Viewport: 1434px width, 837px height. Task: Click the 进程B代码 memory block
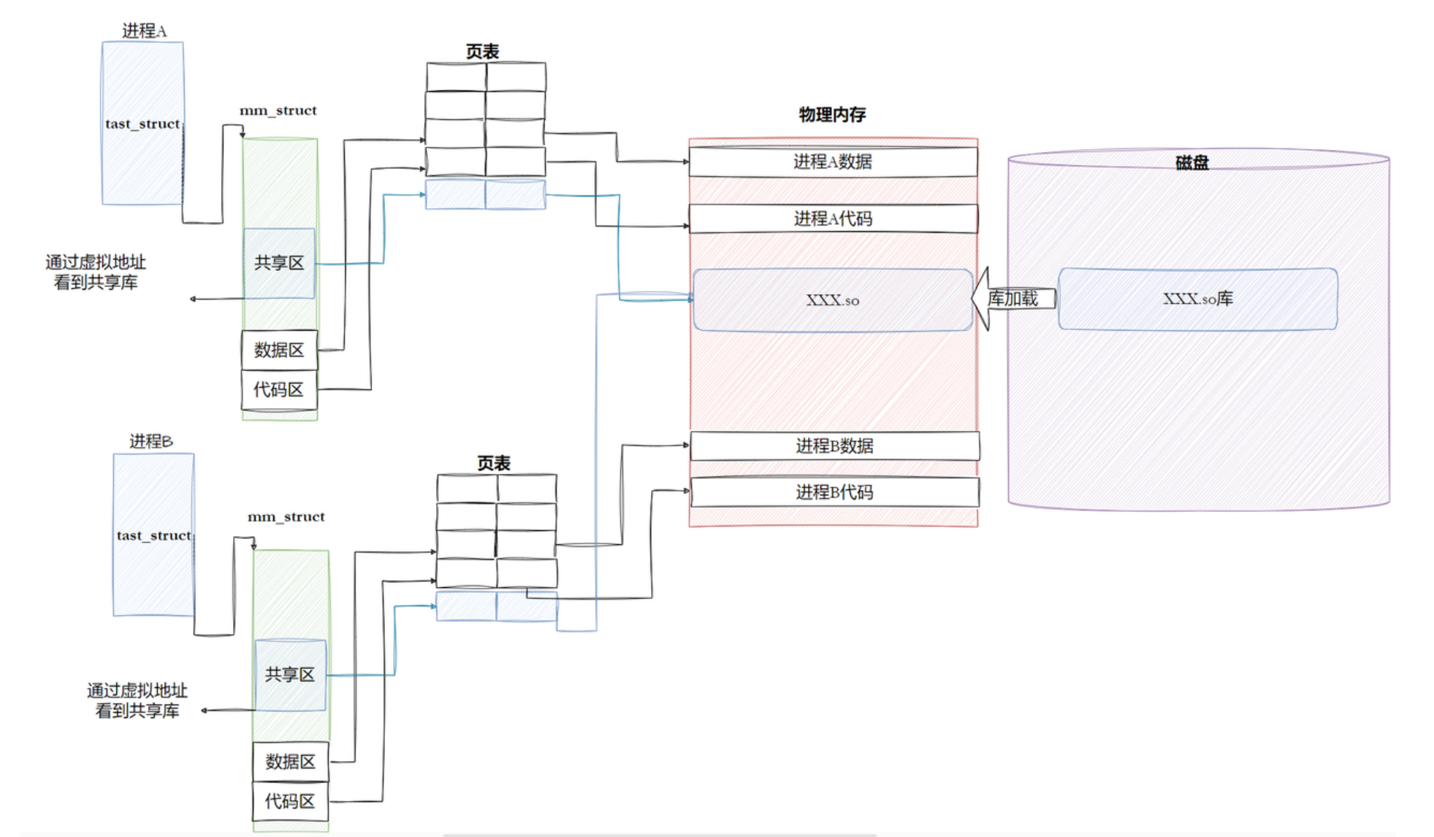pos(834,492)
